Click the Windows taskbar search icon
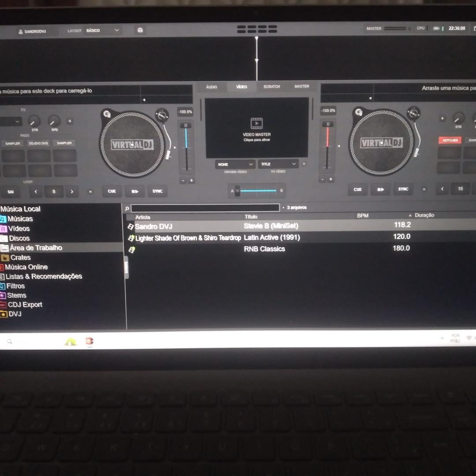 [9, 342]
